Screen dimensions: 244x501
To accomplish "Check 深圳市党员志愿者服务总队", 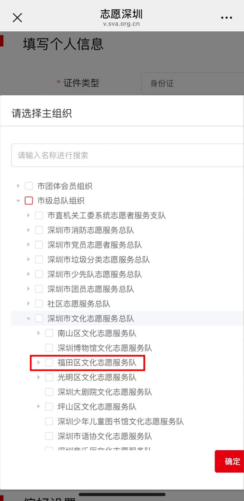I will (39, 244).
